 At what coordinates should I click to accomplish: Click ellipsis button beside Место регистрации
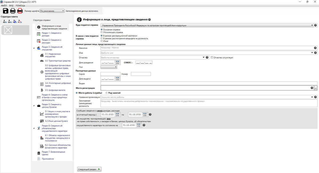[316, 88]
